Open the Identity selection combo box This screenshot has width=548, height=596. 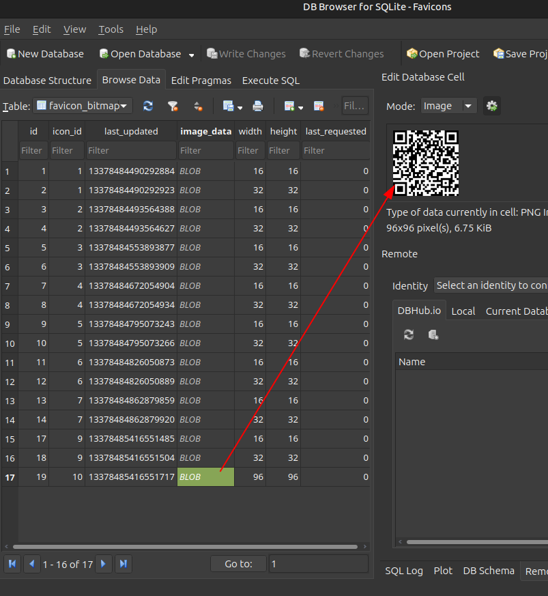pos(491,285)
